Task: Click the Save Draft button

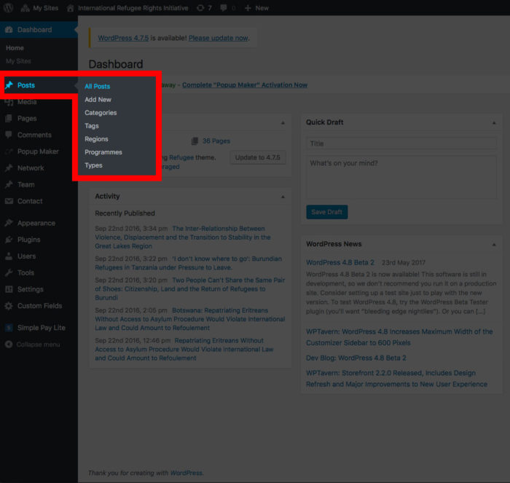Action: click(326, 212)
